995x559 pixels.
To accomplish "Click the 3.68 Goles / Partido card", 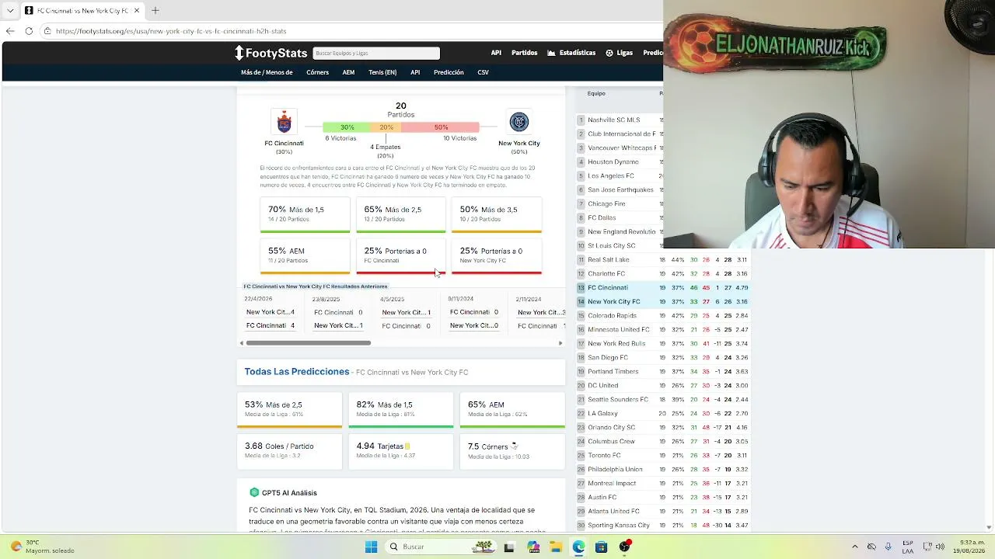I will pyautogui.click(x=289, y=452).
